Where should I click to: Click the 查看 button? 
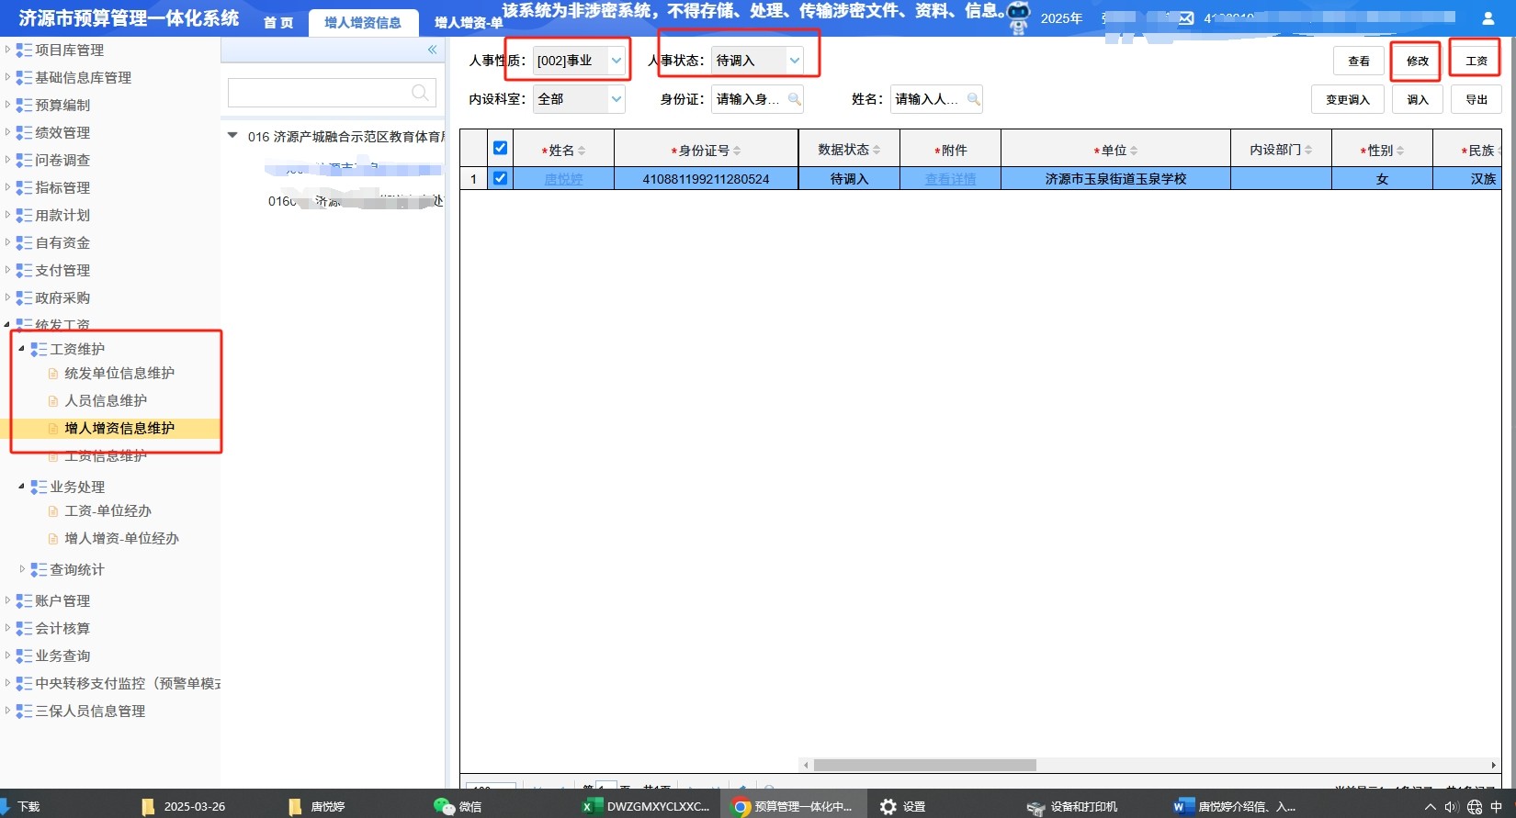tap(1358, 61)
